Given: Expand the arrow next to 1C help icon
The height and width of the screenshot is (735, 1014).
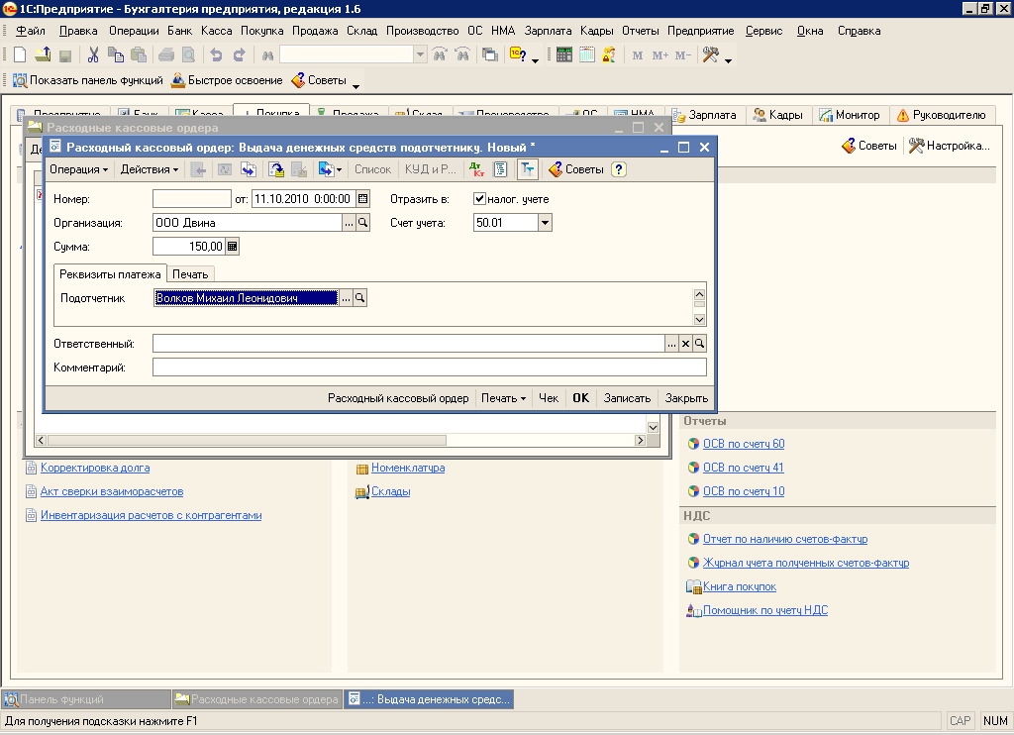Looking at the screenshot, I should click(535, 58).
